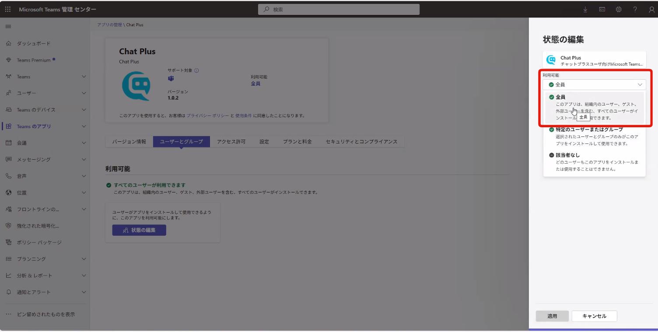This screenshot has width=658, height=332.
Task: Click the Planning list icon
Action: click(8, 259)
